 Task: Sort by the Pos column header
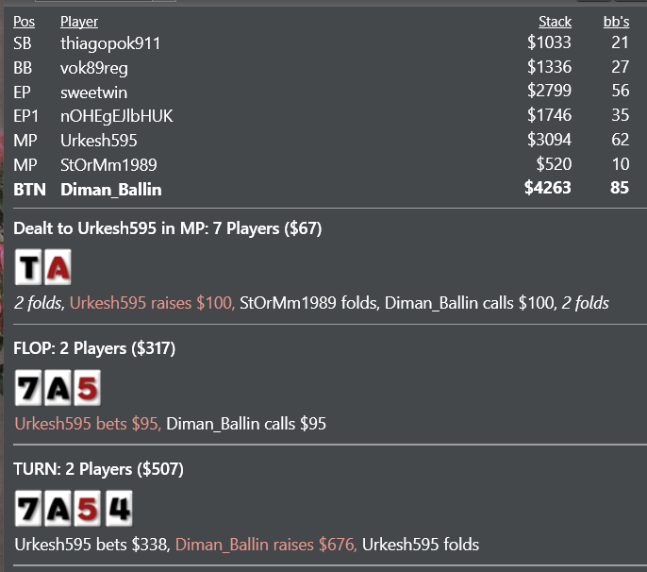(24, 22)
